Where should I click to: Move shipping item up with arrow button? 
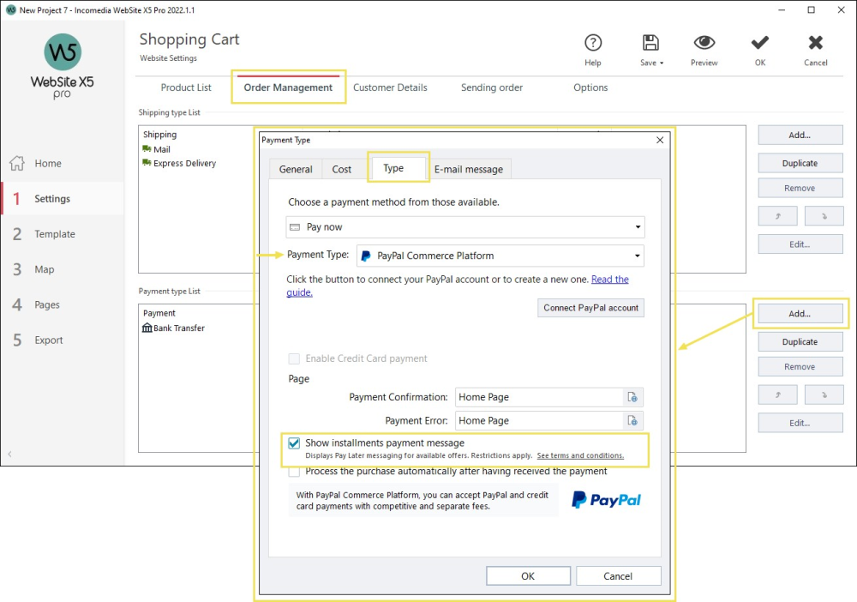click(x=777, y=216)
